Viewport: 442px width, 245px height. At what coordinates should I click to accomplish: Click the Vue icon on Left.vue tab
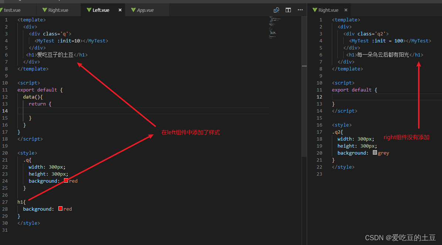click(x=89, y=10)
